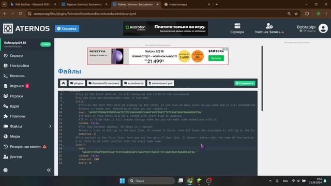Open the AnimatedScoreboard breadcrumb folder
Image resolution: width=331 pixels, height=186 pixels.
[x=104, y=83]
